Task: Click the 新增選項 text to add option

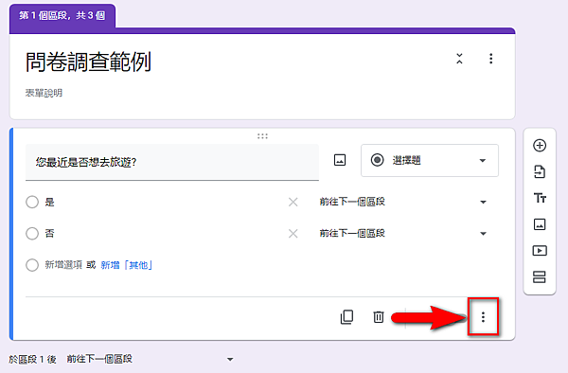Action: click(63, 265)
